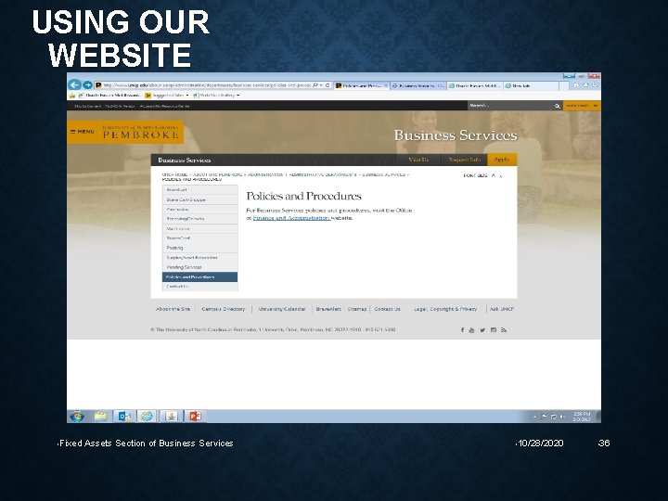Image resolution: width=668 pixels, height=501 pixels.
Task: Click the search magnifier in address bar
Action: pos(315,85)
